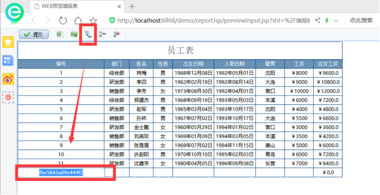
Task: Click the name cell 李芳
Action: [141, 91]
